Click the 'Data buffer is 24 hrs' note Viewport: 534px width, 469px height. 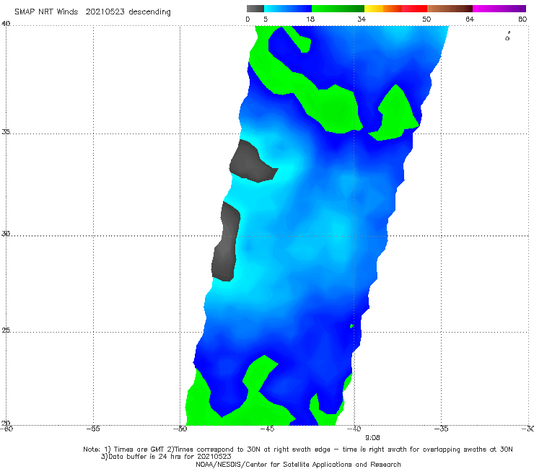[x=166, y=457]
